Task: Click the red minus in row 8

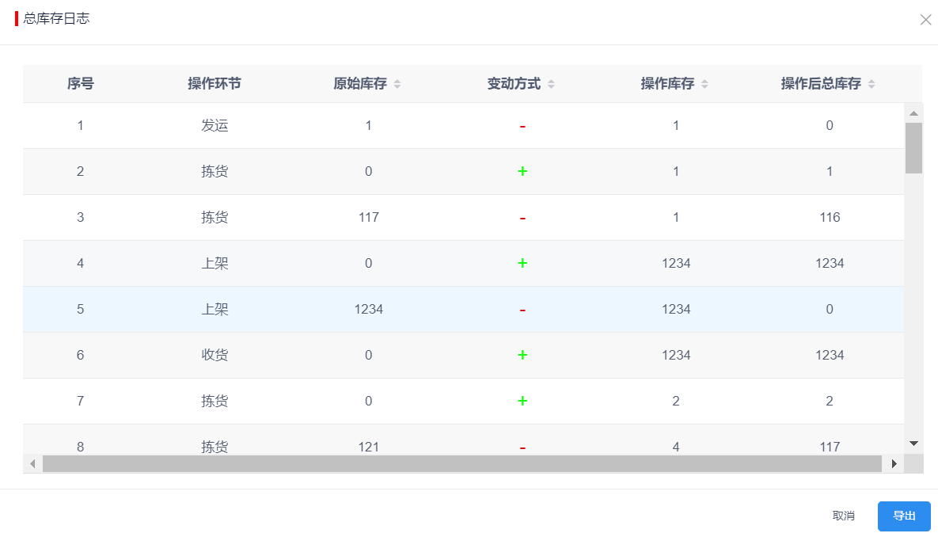Action: (522, 447)
